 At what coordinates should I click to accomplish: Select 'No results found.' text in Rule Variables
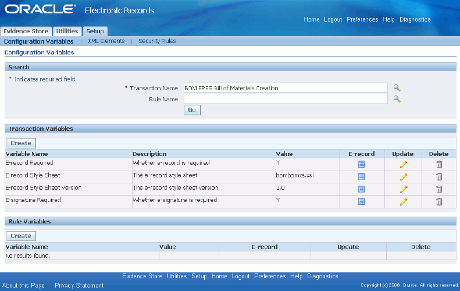coord(27,255)
